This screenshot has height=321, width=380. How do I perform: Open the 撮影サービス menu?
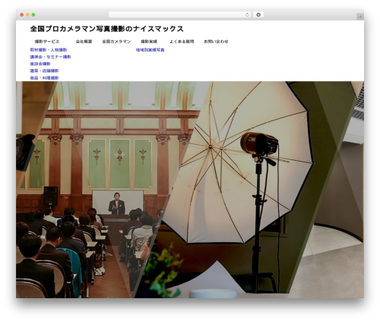click(47, 42)
